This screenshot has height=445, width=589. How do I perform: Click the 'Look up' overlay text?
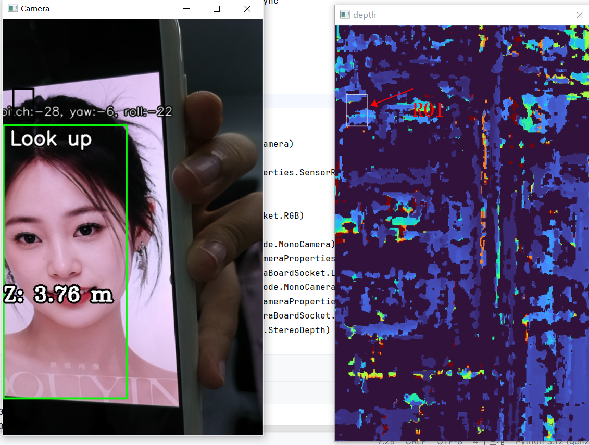tap(51, 139)
